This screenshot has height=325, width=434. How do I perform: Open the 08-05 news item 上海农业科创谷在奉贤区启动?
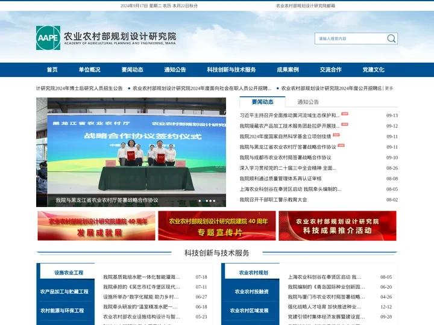tap(290, 189)
